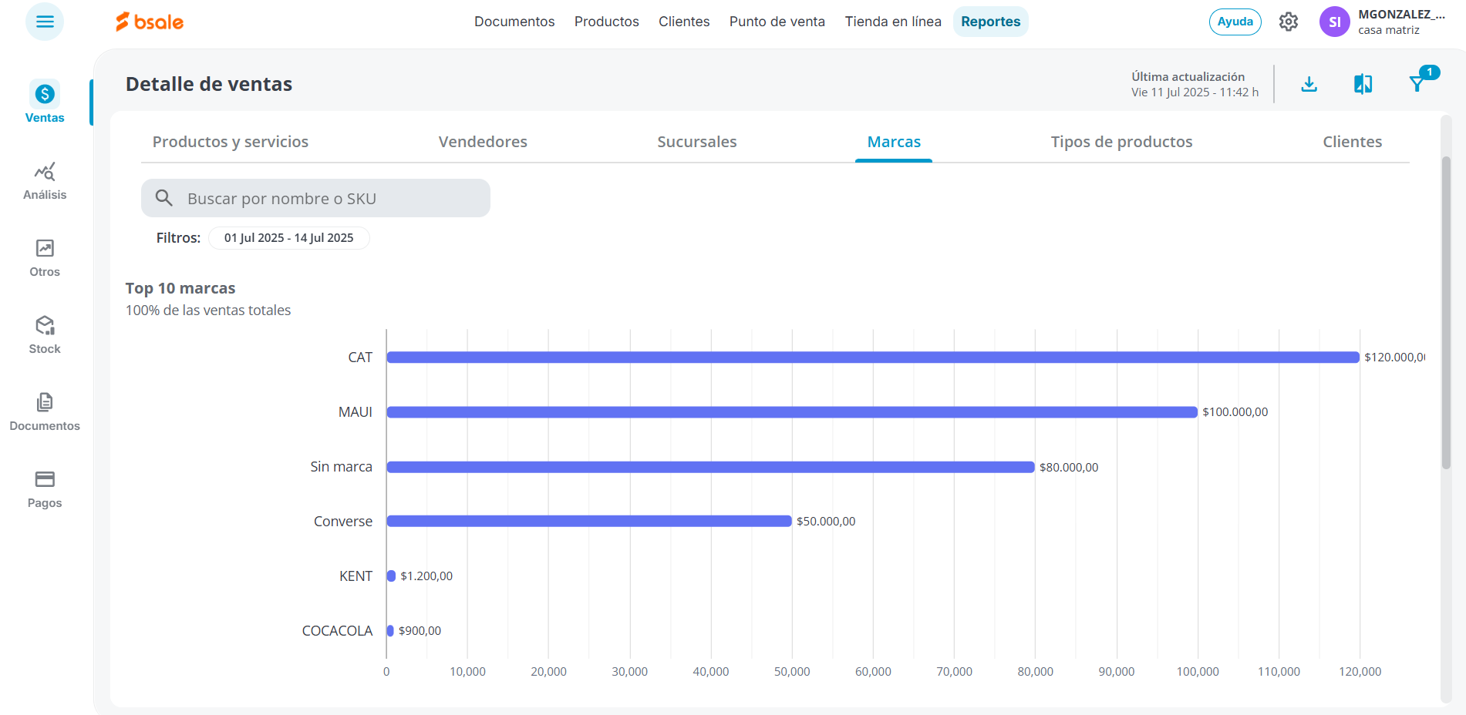1466x715 pixels.
Task: Open the Documentos sidebar section
Action: pos(45,412)
